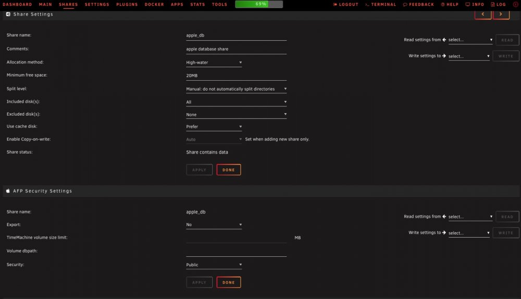
Task: Open the AFP Export dropdown
Action: [214, 225]
